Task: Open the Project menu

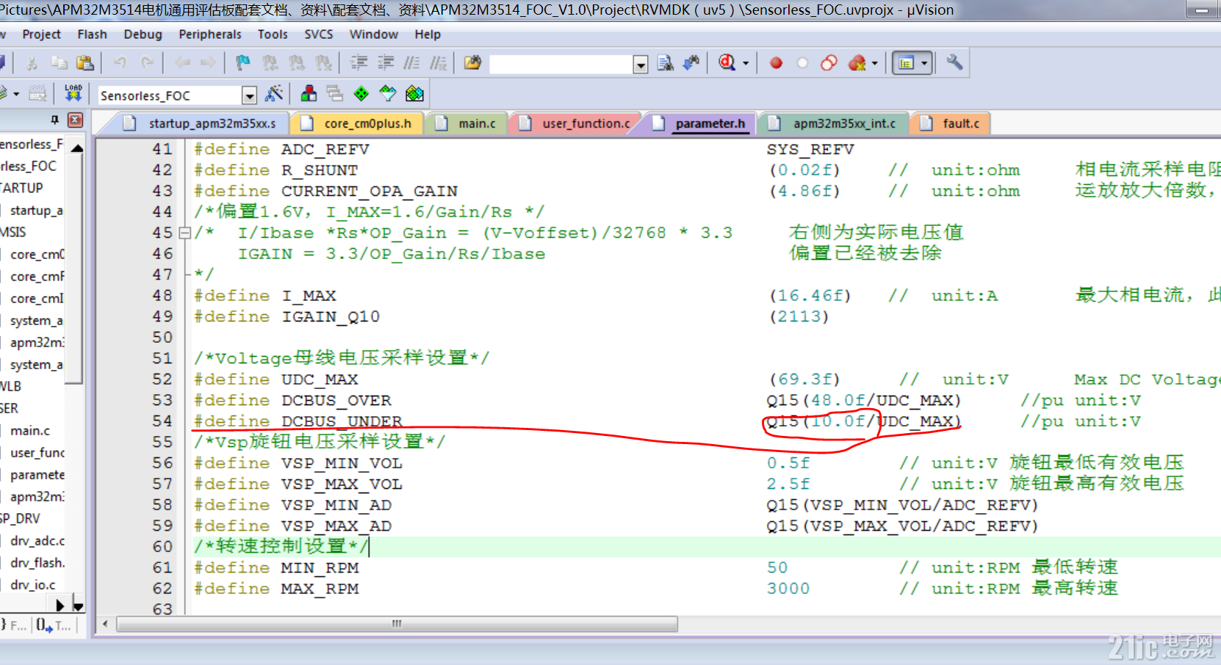Action: (41, 34)
